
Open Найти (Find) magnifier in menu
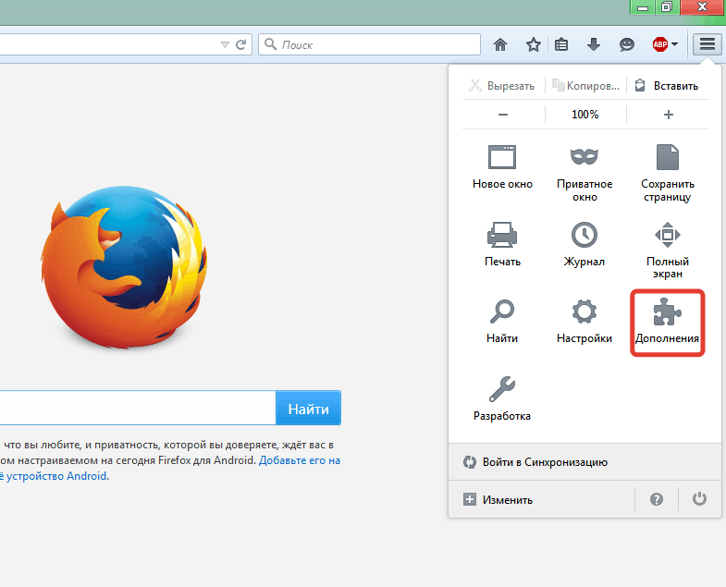click(502, 321)
